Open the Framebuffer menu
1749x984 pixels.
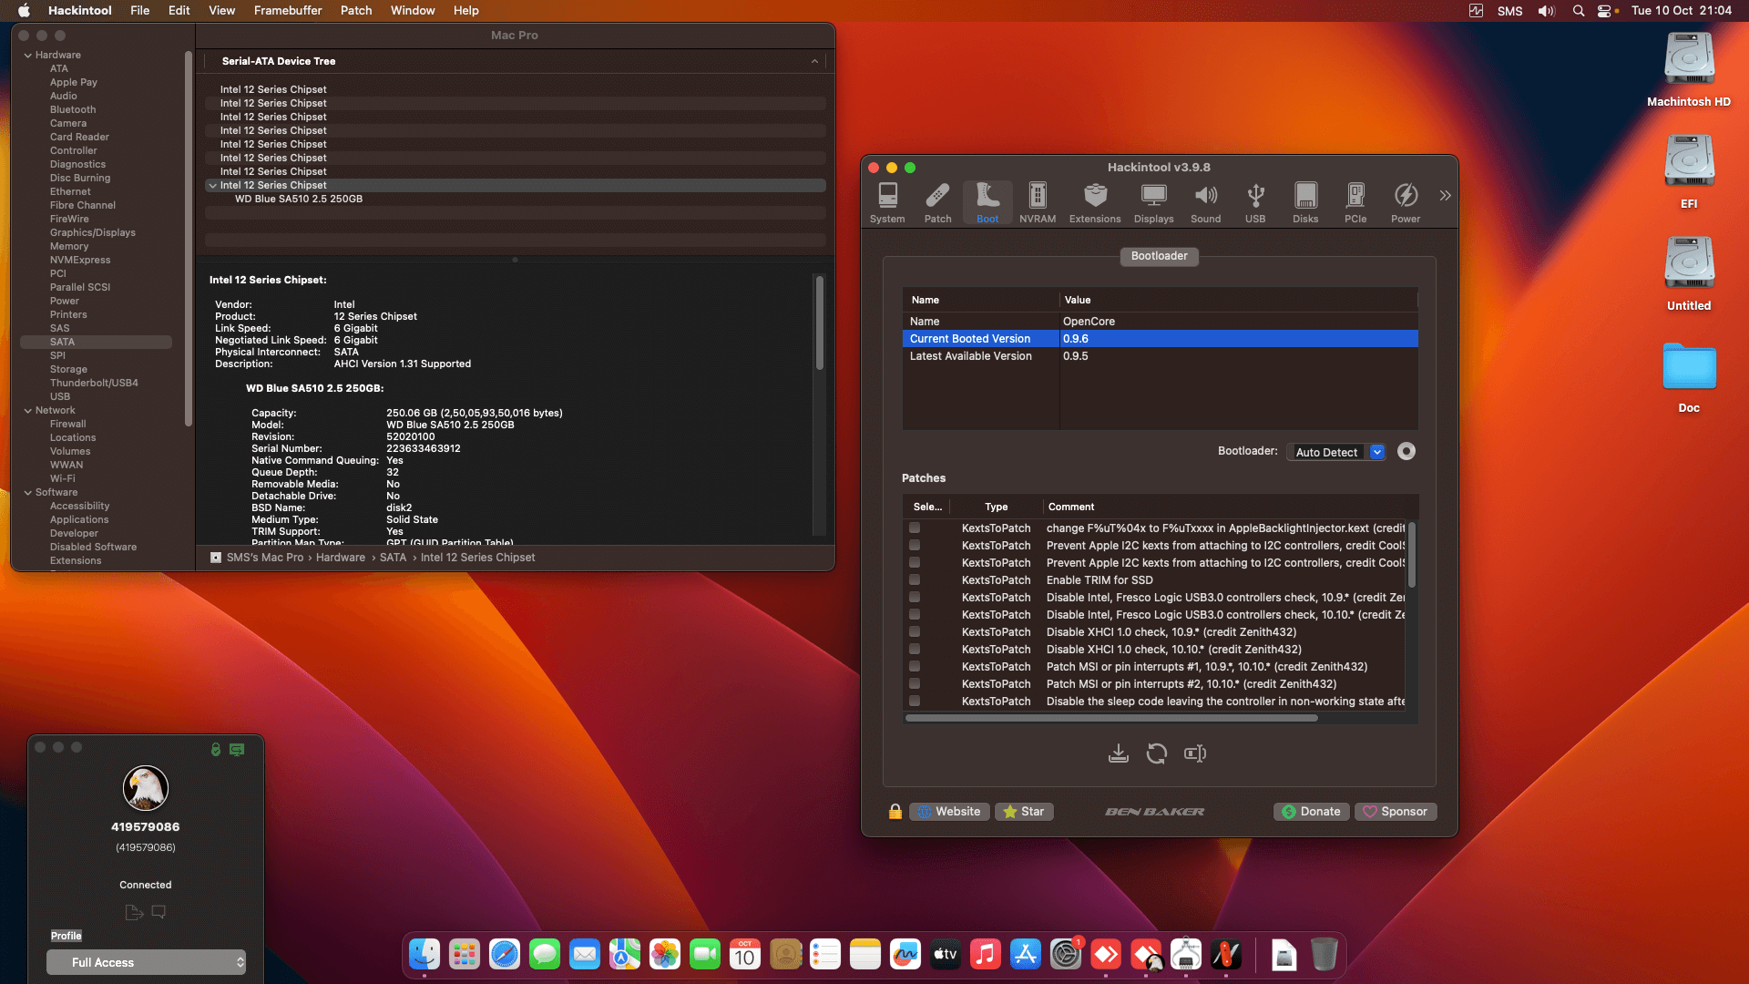[x=288, y=10]
